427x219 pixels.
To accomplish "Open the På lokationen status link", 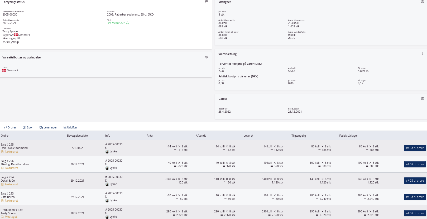I will coord(117,23).
